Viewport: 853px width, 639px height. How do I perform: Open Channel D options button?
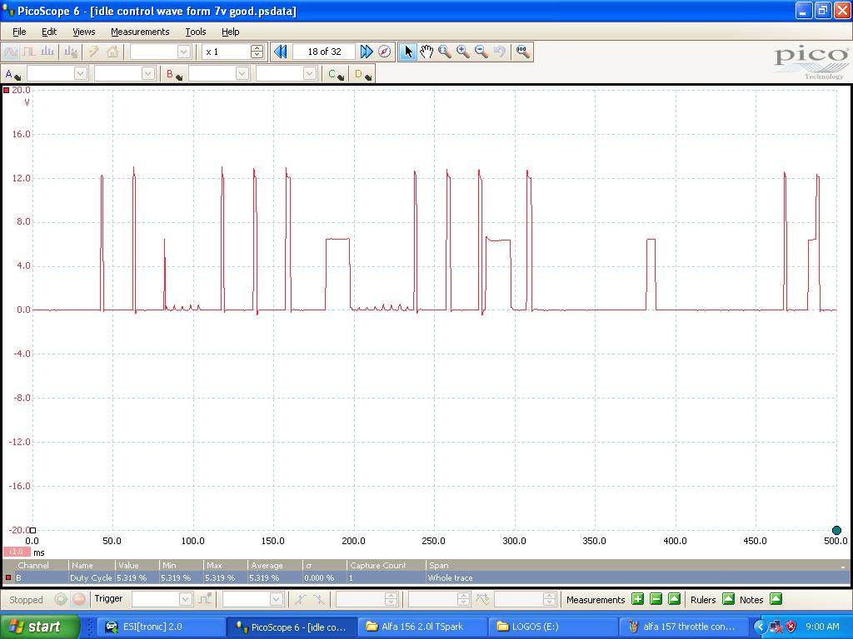pos(363,74)
